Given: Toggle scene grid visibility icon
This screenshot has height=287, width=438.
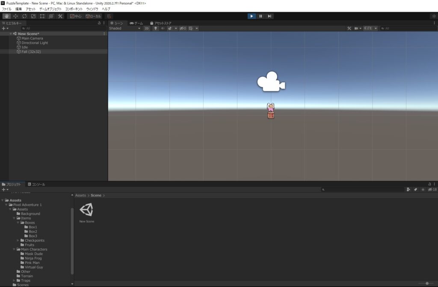Looking at the screenshot, I should point(190,28).
